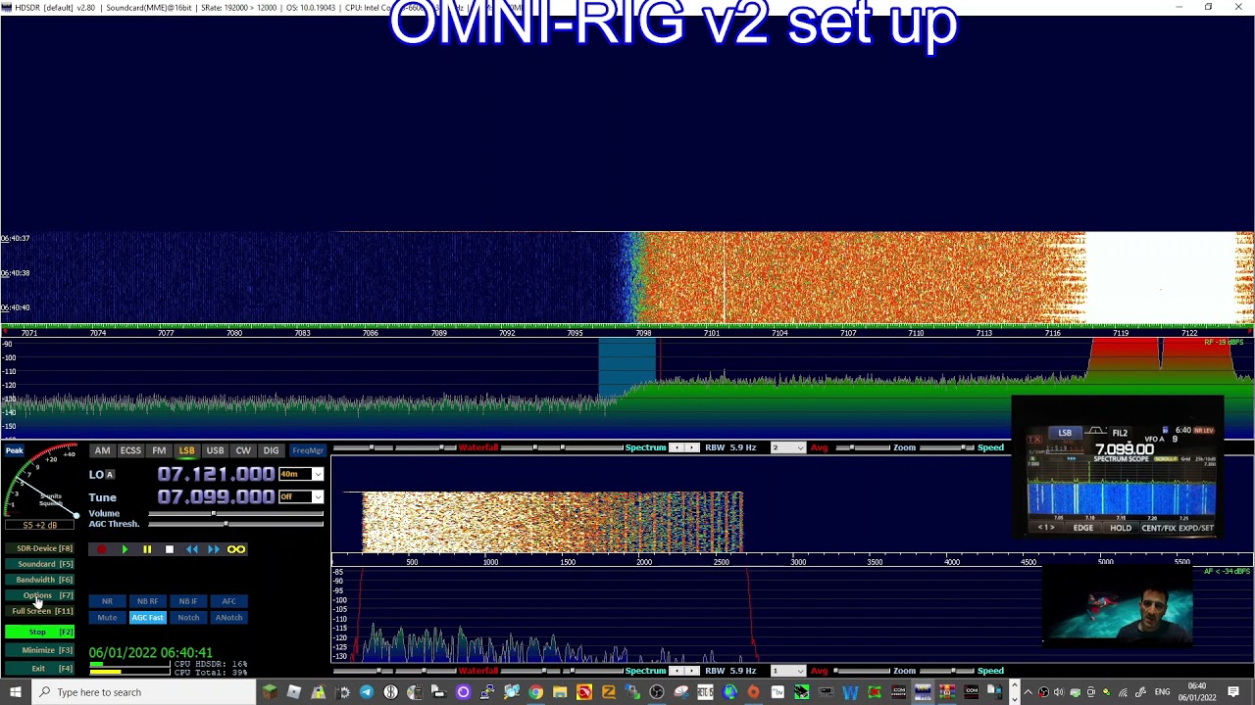This screenshot has height=705, width=1255.
Task: Open File Explorer from taskbar
Action: (559, 692)
